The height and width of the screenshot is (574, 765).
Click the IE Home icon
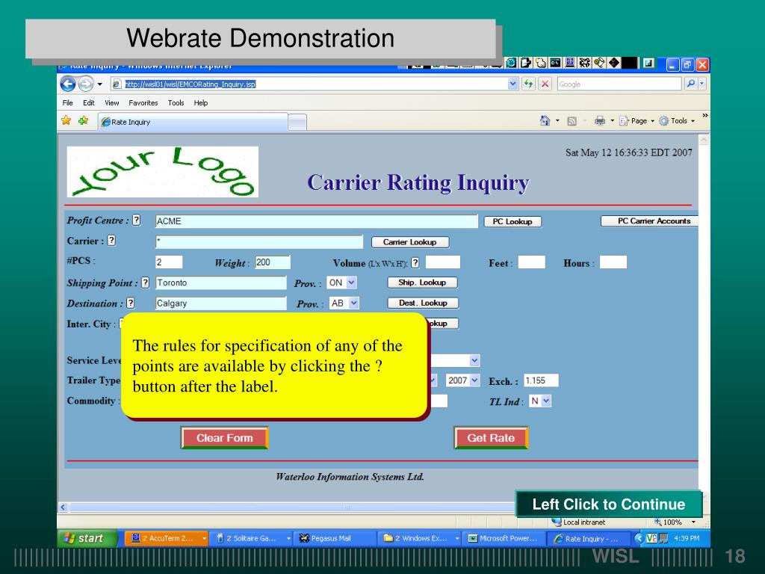pyautogui.click(x=545, y=121)
